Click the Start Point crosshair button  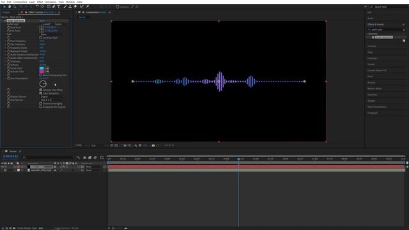42,27
